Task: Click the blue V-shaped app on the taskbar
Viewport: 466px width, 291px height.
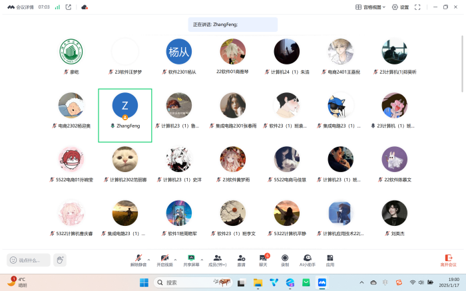Action: pos(274,282)
